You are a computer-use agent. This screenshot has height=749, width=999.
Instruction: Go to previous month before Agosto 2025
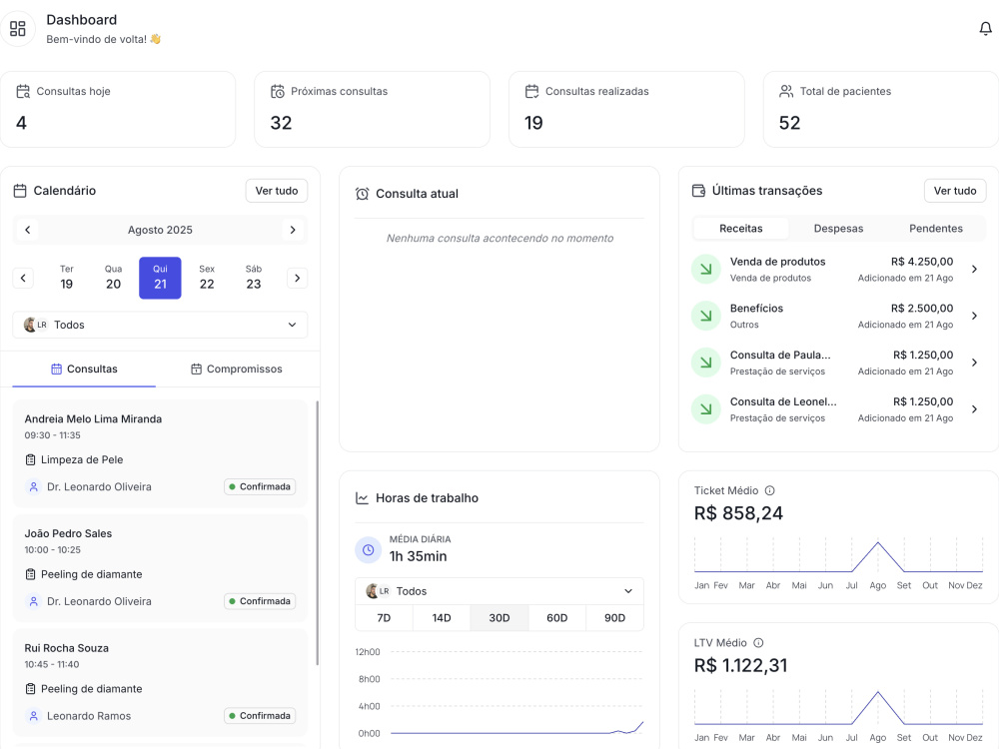point(27,230)
